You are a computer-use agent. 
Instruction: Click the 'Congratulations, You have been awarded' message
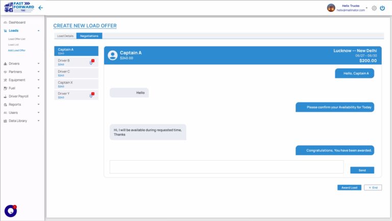pos(335,151)
